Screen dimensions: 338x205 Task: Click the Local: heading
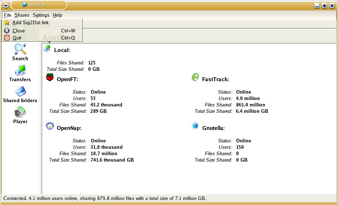62,50
